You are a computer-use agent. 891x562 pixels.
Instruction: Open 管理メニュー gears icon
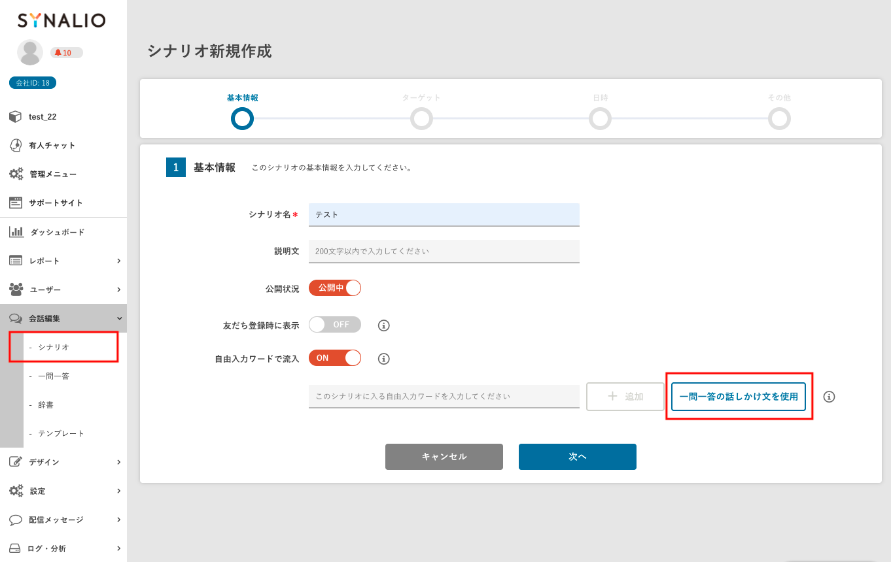(16, 174)
